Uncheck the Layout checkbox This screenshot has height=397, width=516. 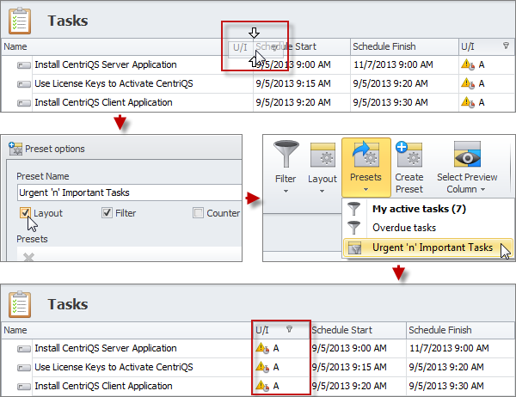coord(25,213)
